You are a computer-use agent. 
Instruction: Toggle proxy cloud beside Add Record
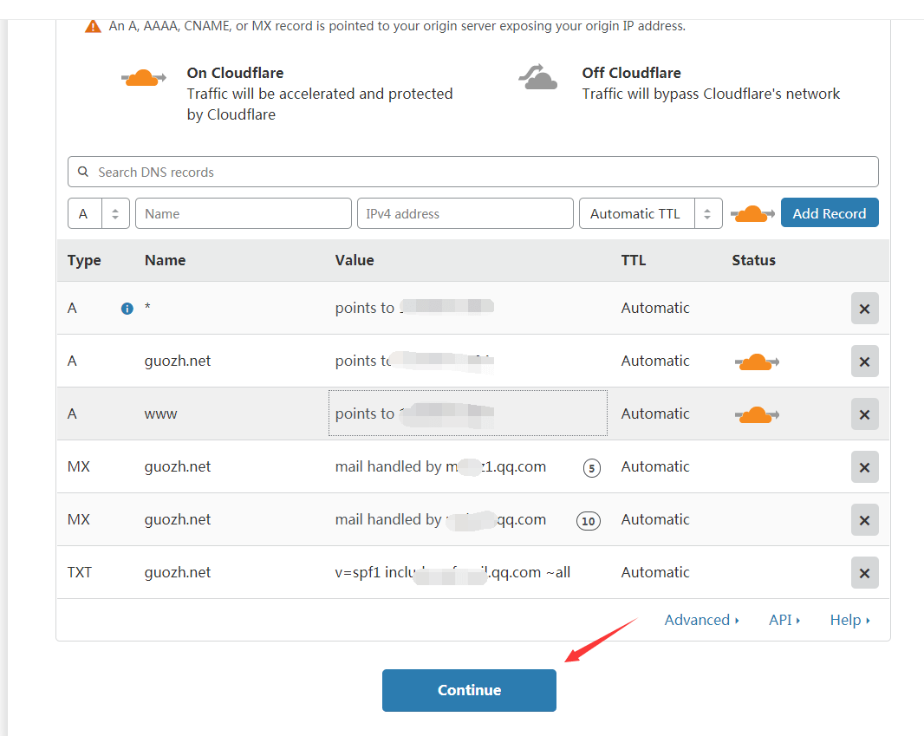pyautogui.click(x=752, y=213)
